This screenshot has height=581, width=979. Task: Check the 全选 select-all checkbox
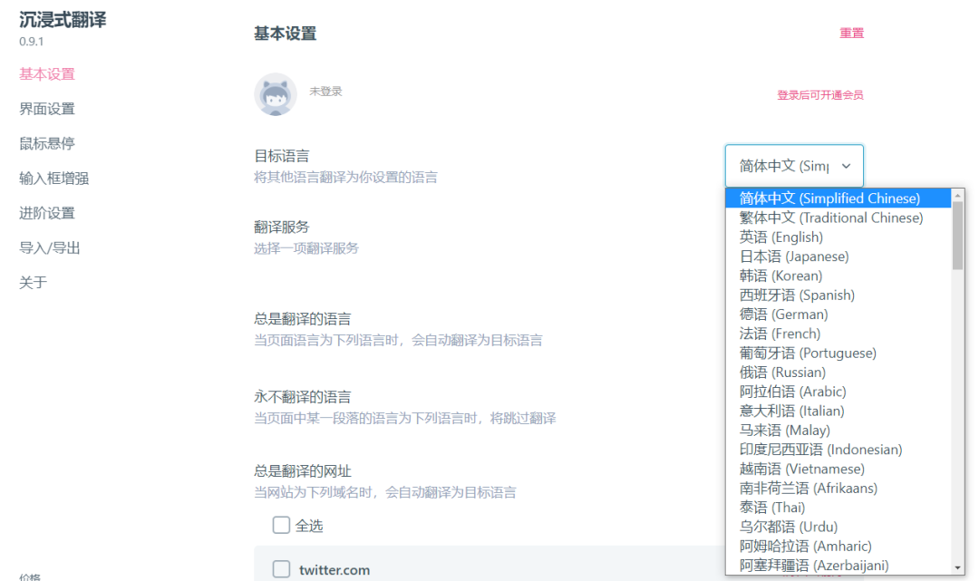coord(281,526)
